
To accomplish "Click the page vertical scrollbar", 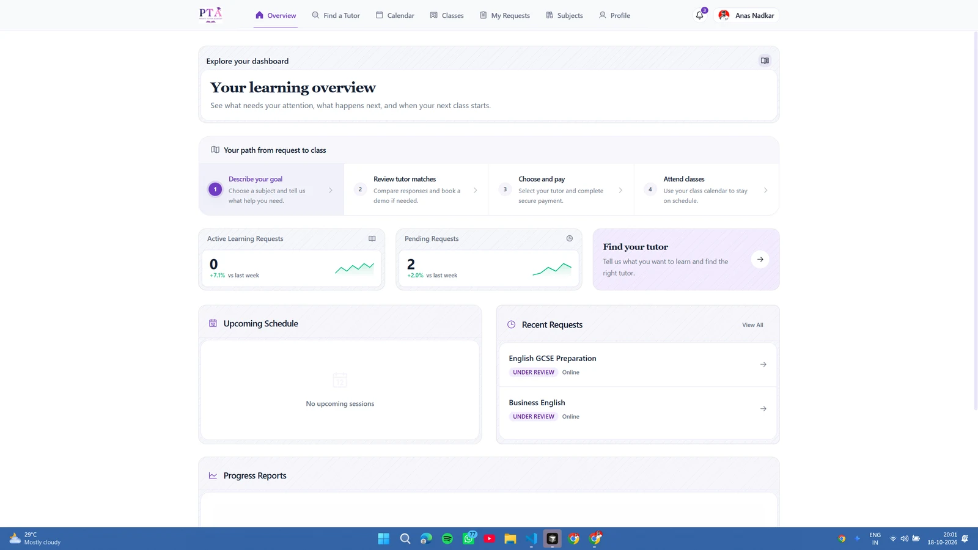I will [975, 220].
